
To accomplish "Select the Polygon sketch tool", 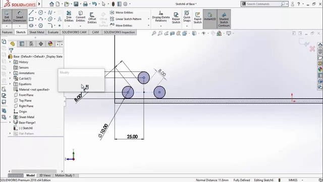I will 40,26.
